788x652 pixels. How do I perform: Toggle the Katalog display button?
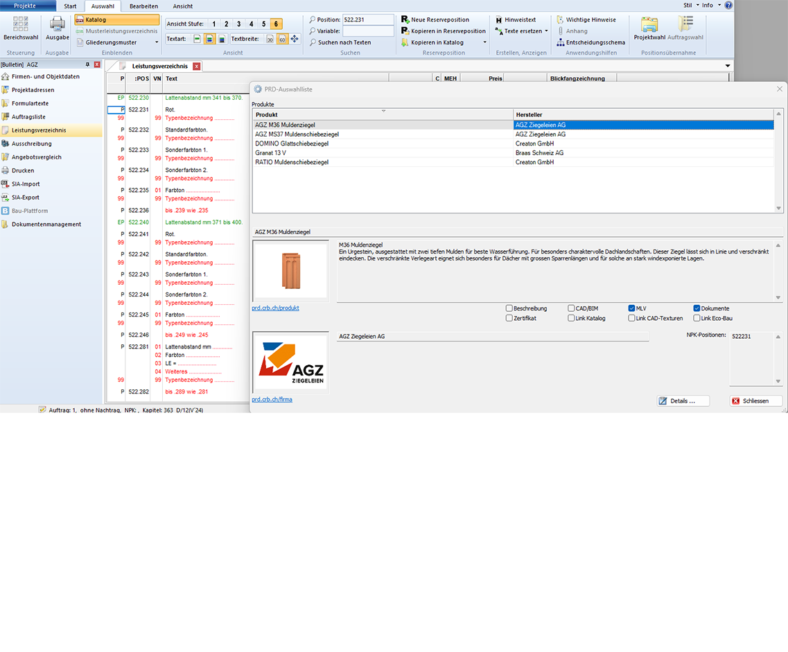[x=116, y=19]
